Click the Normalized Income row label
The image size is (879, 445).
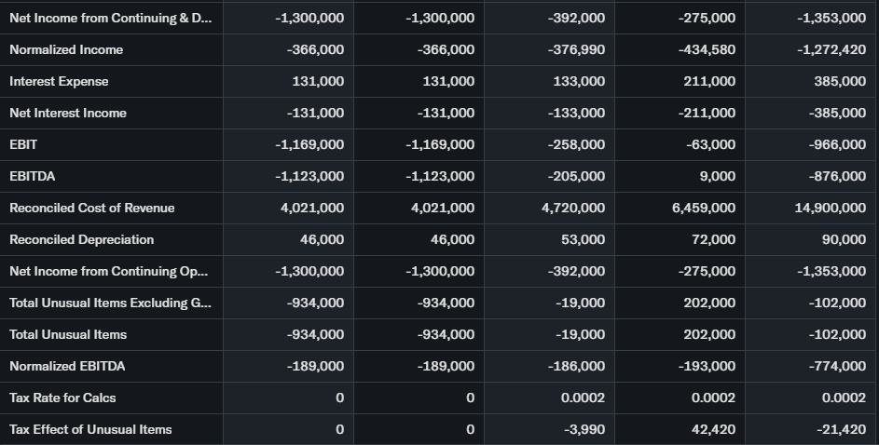pyautogui.click(x=66, y=49)
